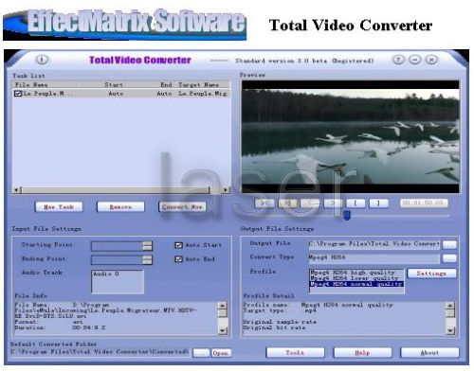Step the preview backward with < button
This screenshot has width=474, height=371.
tap(310, 203)
